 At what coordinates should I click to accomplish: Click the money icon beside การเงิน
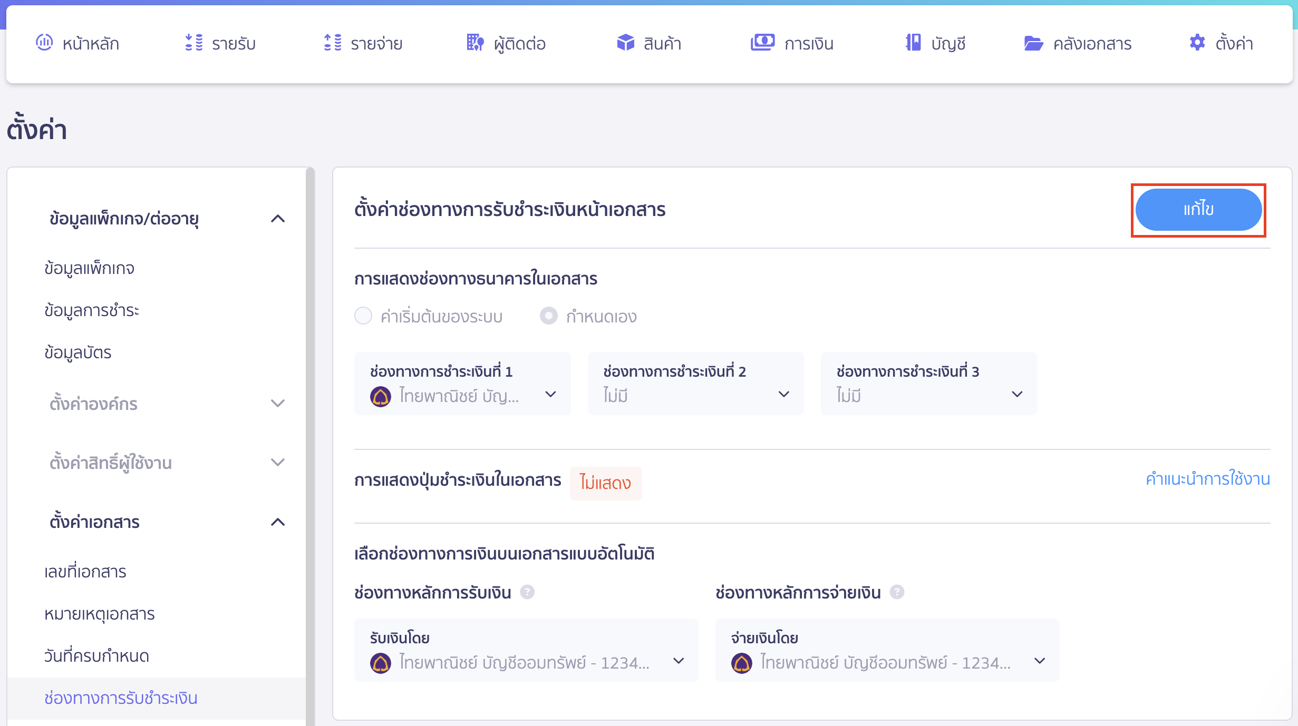tap(762, 42)
